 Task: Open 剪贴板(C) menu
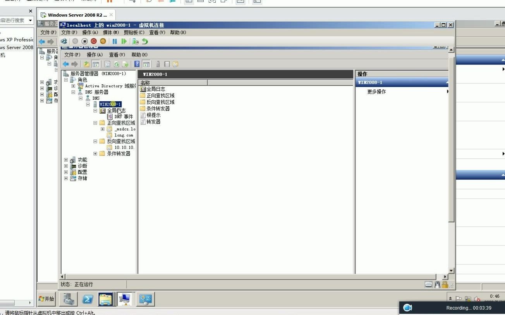pos(134,32)
